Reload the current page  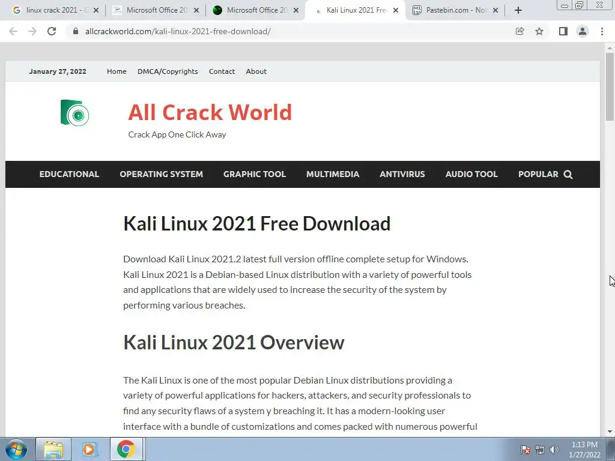(52, 31)
